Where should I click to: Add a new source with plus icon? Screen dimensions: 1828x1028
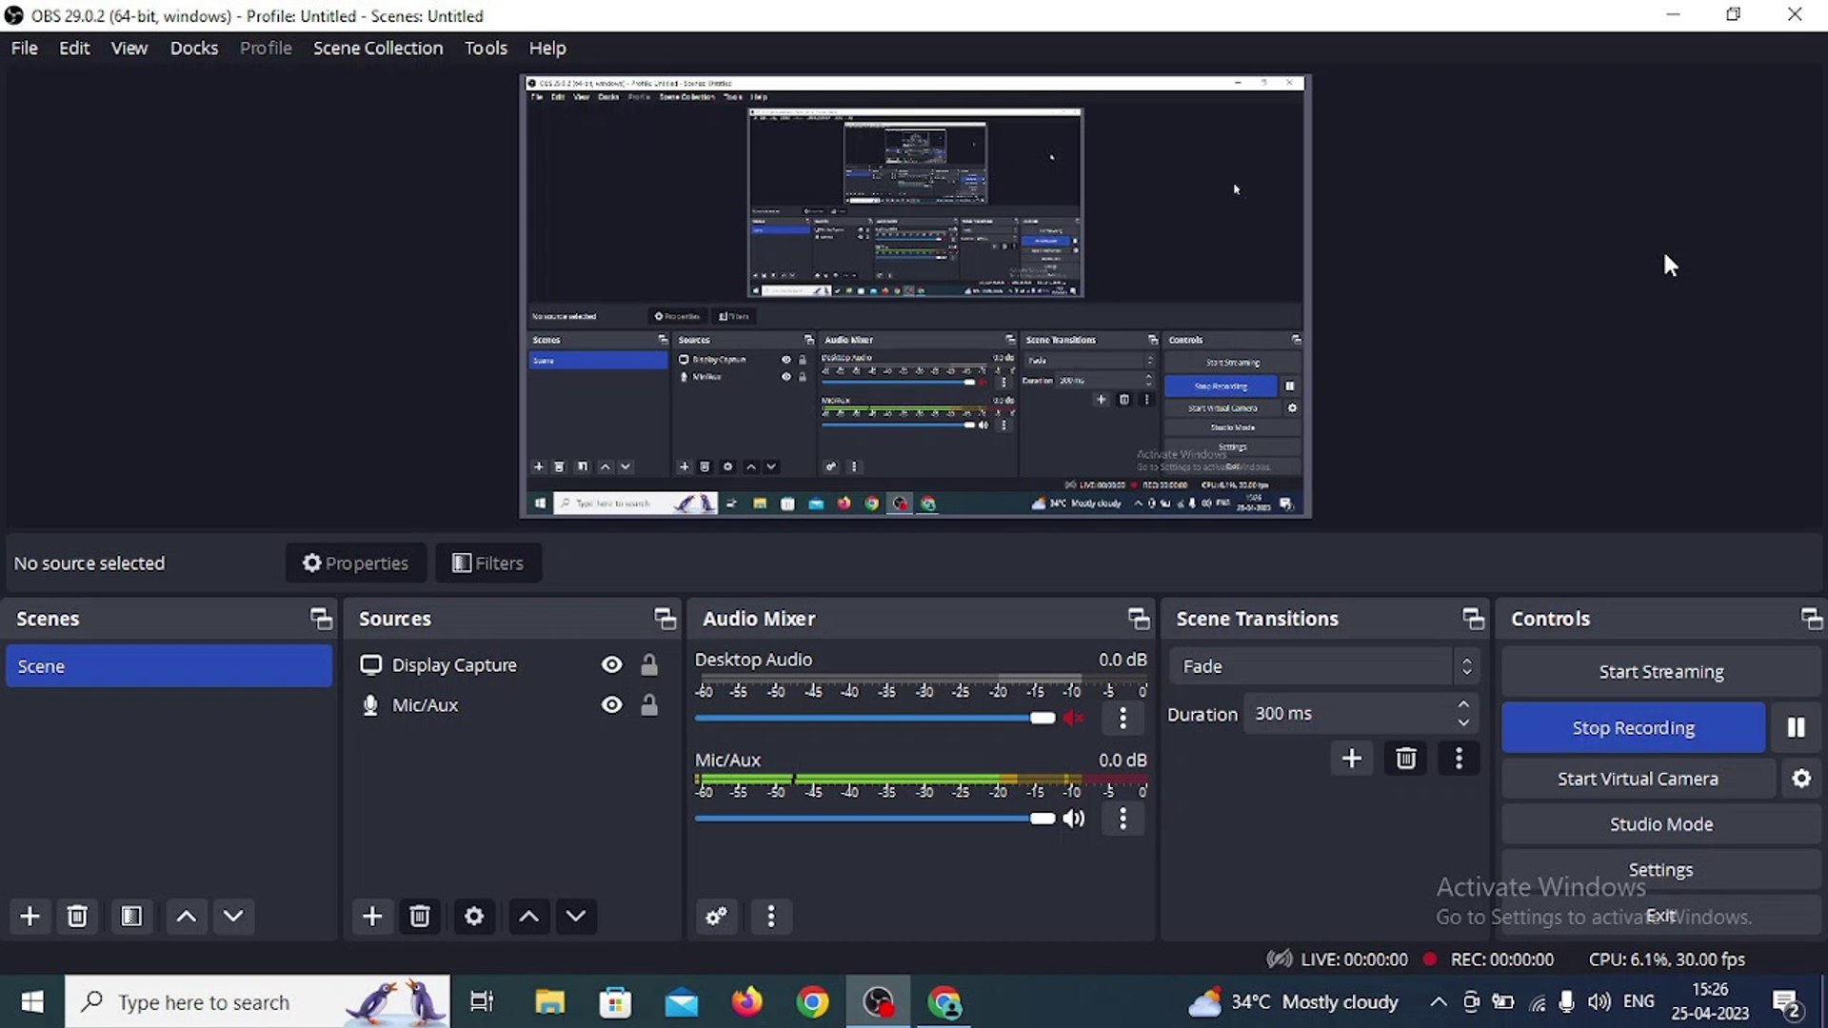[x=372, y=917]
